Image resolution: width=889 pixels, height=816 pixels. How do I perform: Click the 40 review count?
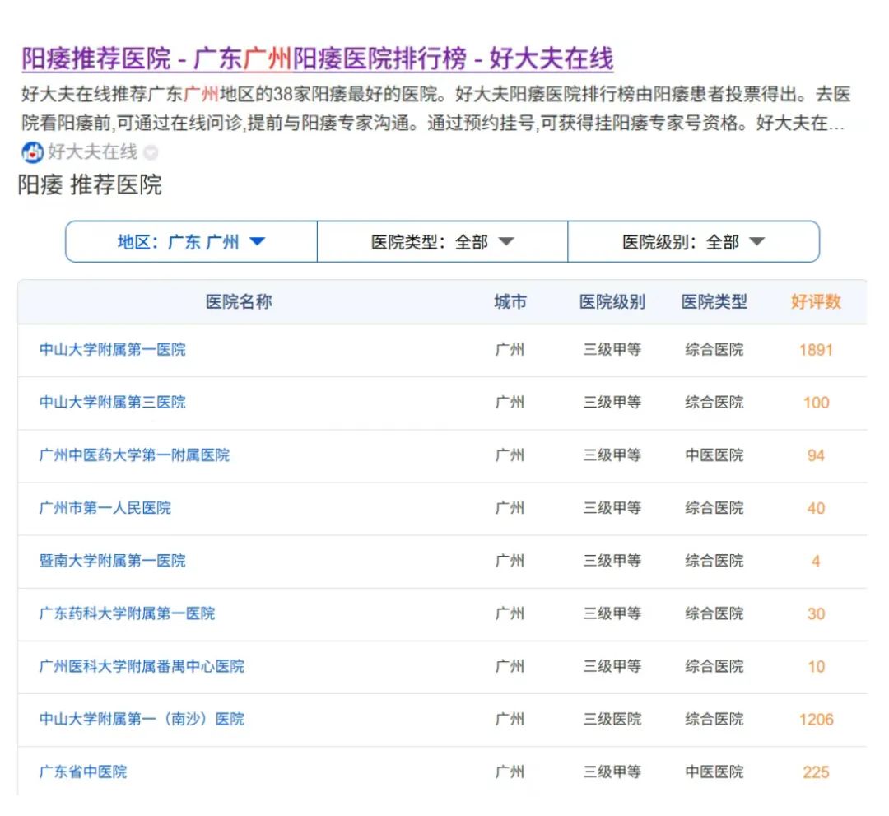coord(816,508)
